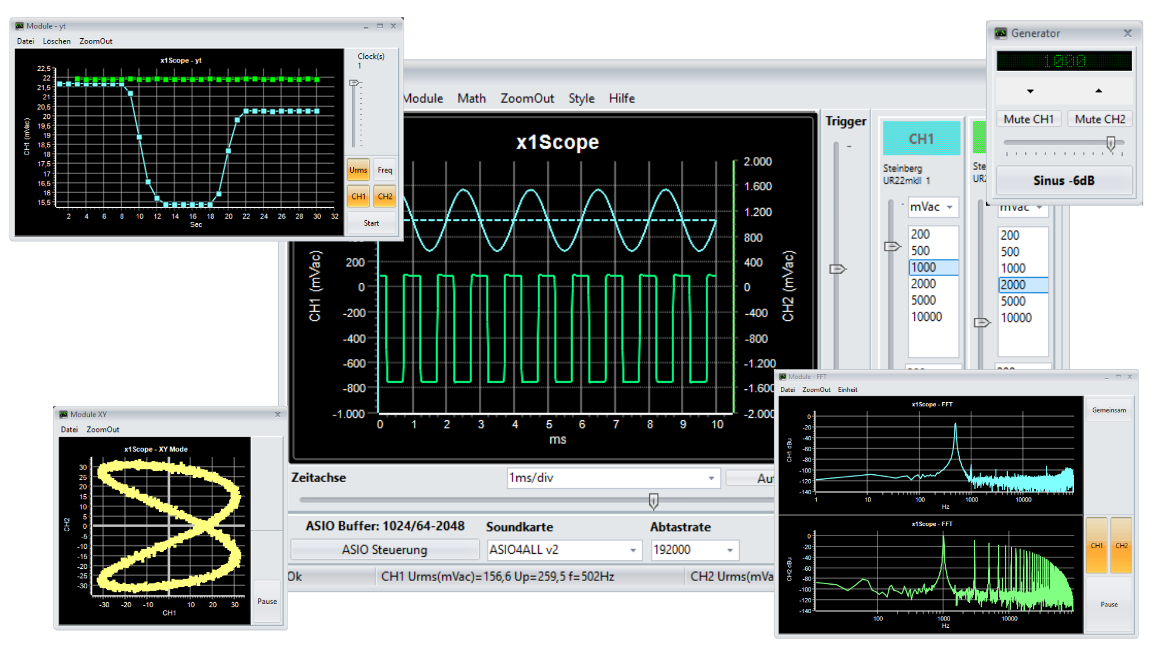Click the CH2 offset arrow marker

(981, 323)
